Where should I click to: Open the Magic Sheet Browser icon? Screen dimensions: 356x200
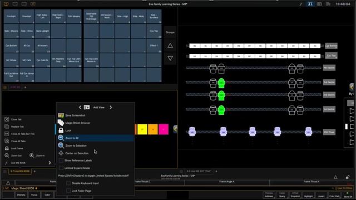[x=61, y=123]
